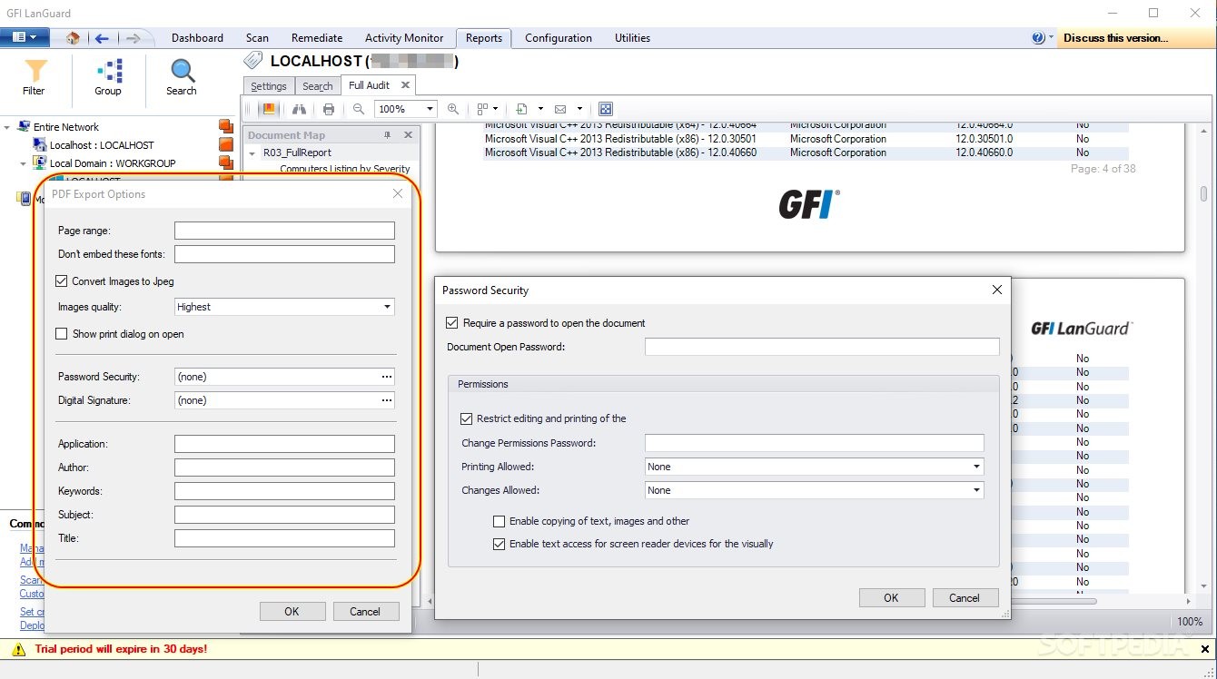This screenshot has height=679, width=1217.
Task: Switch to the Settings tab
Action: click(268, 84)
